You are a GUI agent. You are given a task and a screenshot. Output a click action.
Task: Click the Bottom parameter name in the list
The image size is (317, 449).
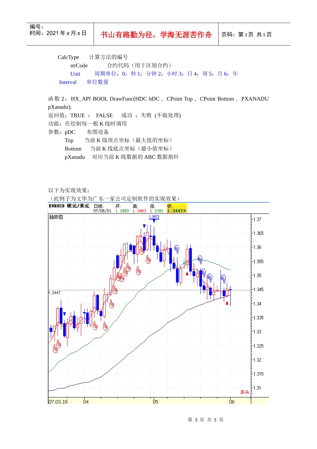(x=73, y=149)
